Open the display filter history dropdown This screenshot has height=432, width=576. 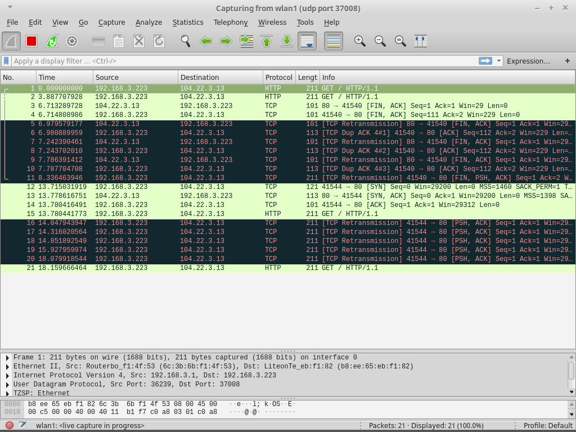point(498,61)
